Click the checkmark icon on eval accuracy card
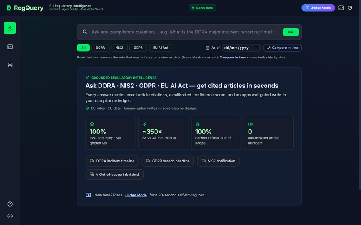361x225 pixels. pos(92,124)
